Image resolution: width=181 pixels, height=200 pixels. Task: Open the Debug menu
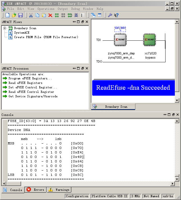(x=76, y=9)
